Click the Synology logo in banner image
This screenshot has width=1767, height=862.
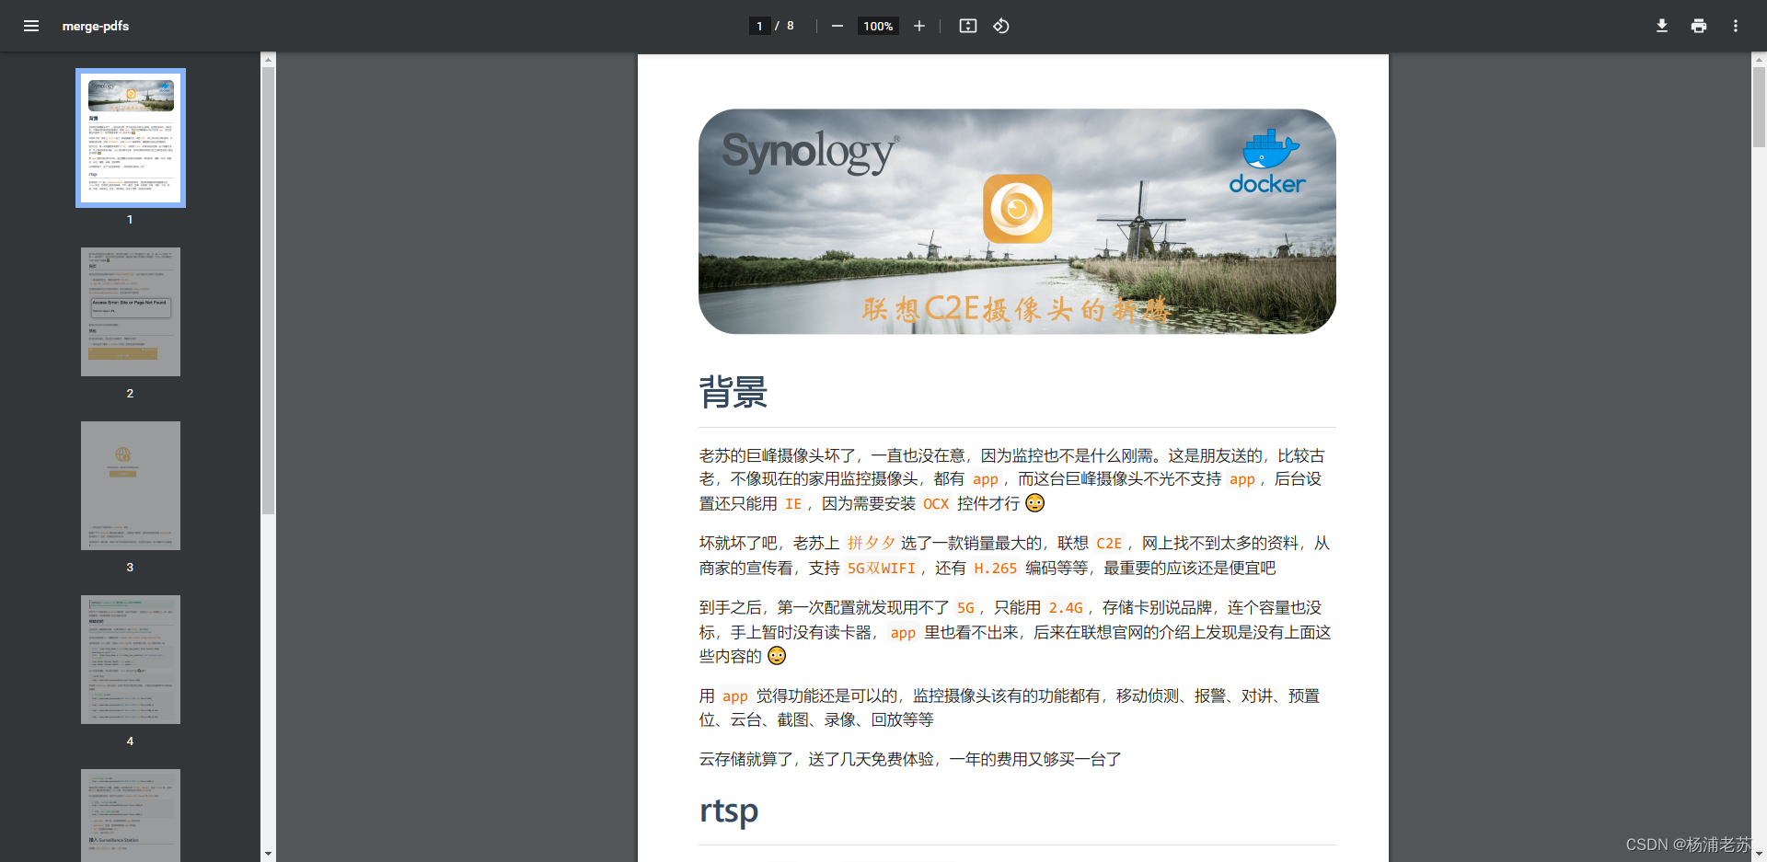[811, 153]
